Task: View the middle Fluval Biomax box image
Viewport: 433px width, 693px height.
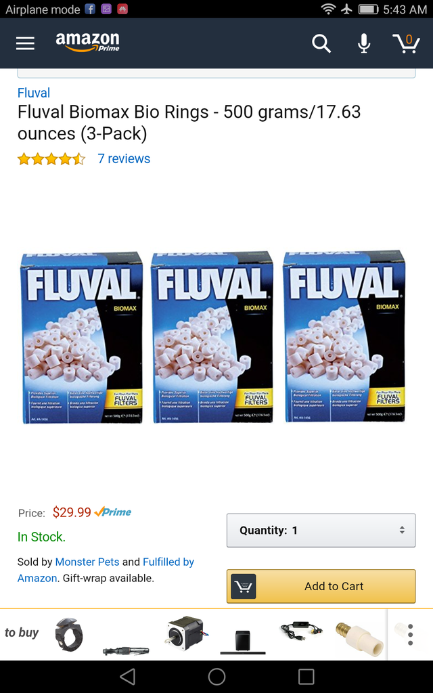Action: click(x=212, y=338)
